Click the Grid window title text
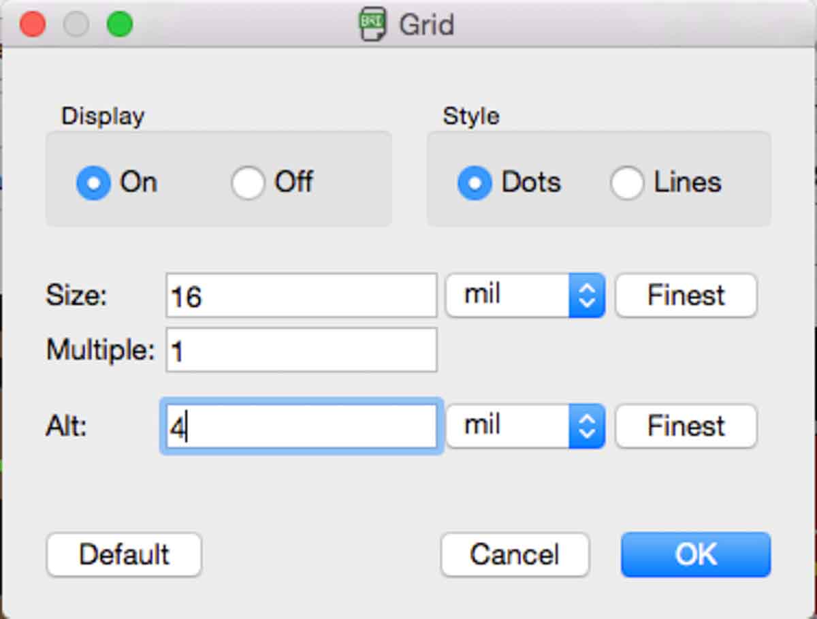The width and height of the screenshot is (817, 619). click(426, 25)
